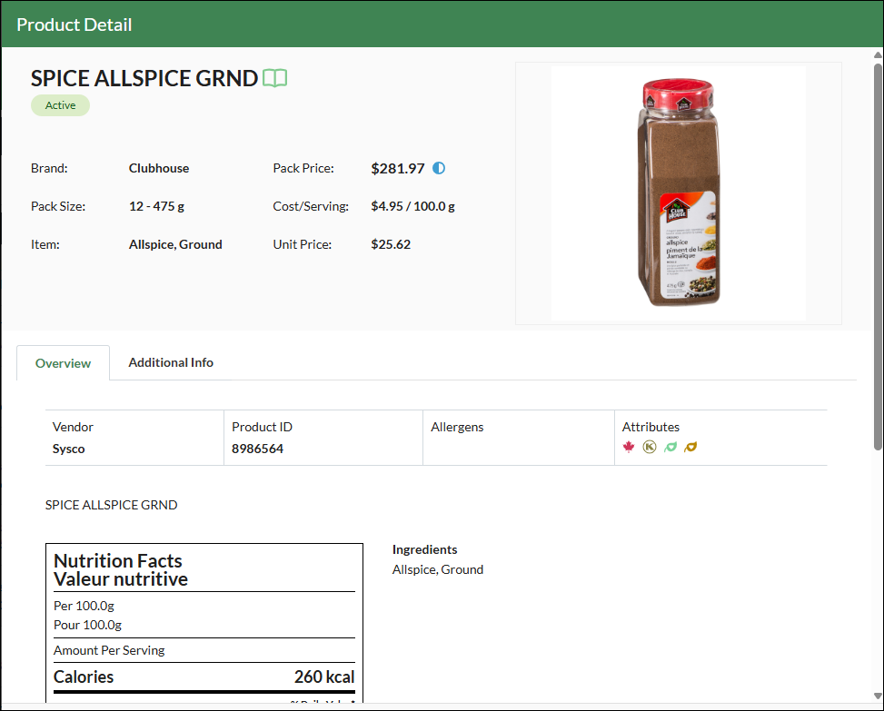The width and height of the screenshot is (884, 711).
Task: Click the scrollbar up arrow
Action: [x=878, y=54]
